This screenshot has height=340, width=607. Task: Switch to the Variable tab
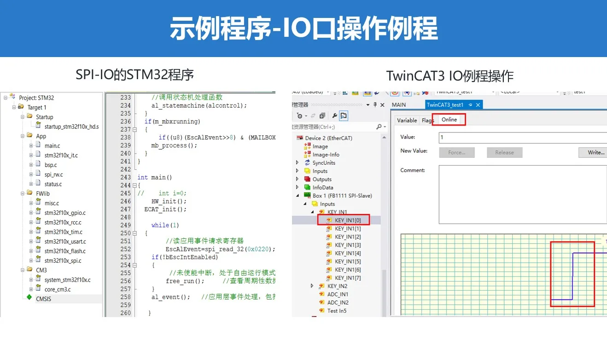[x=407, y=120]
